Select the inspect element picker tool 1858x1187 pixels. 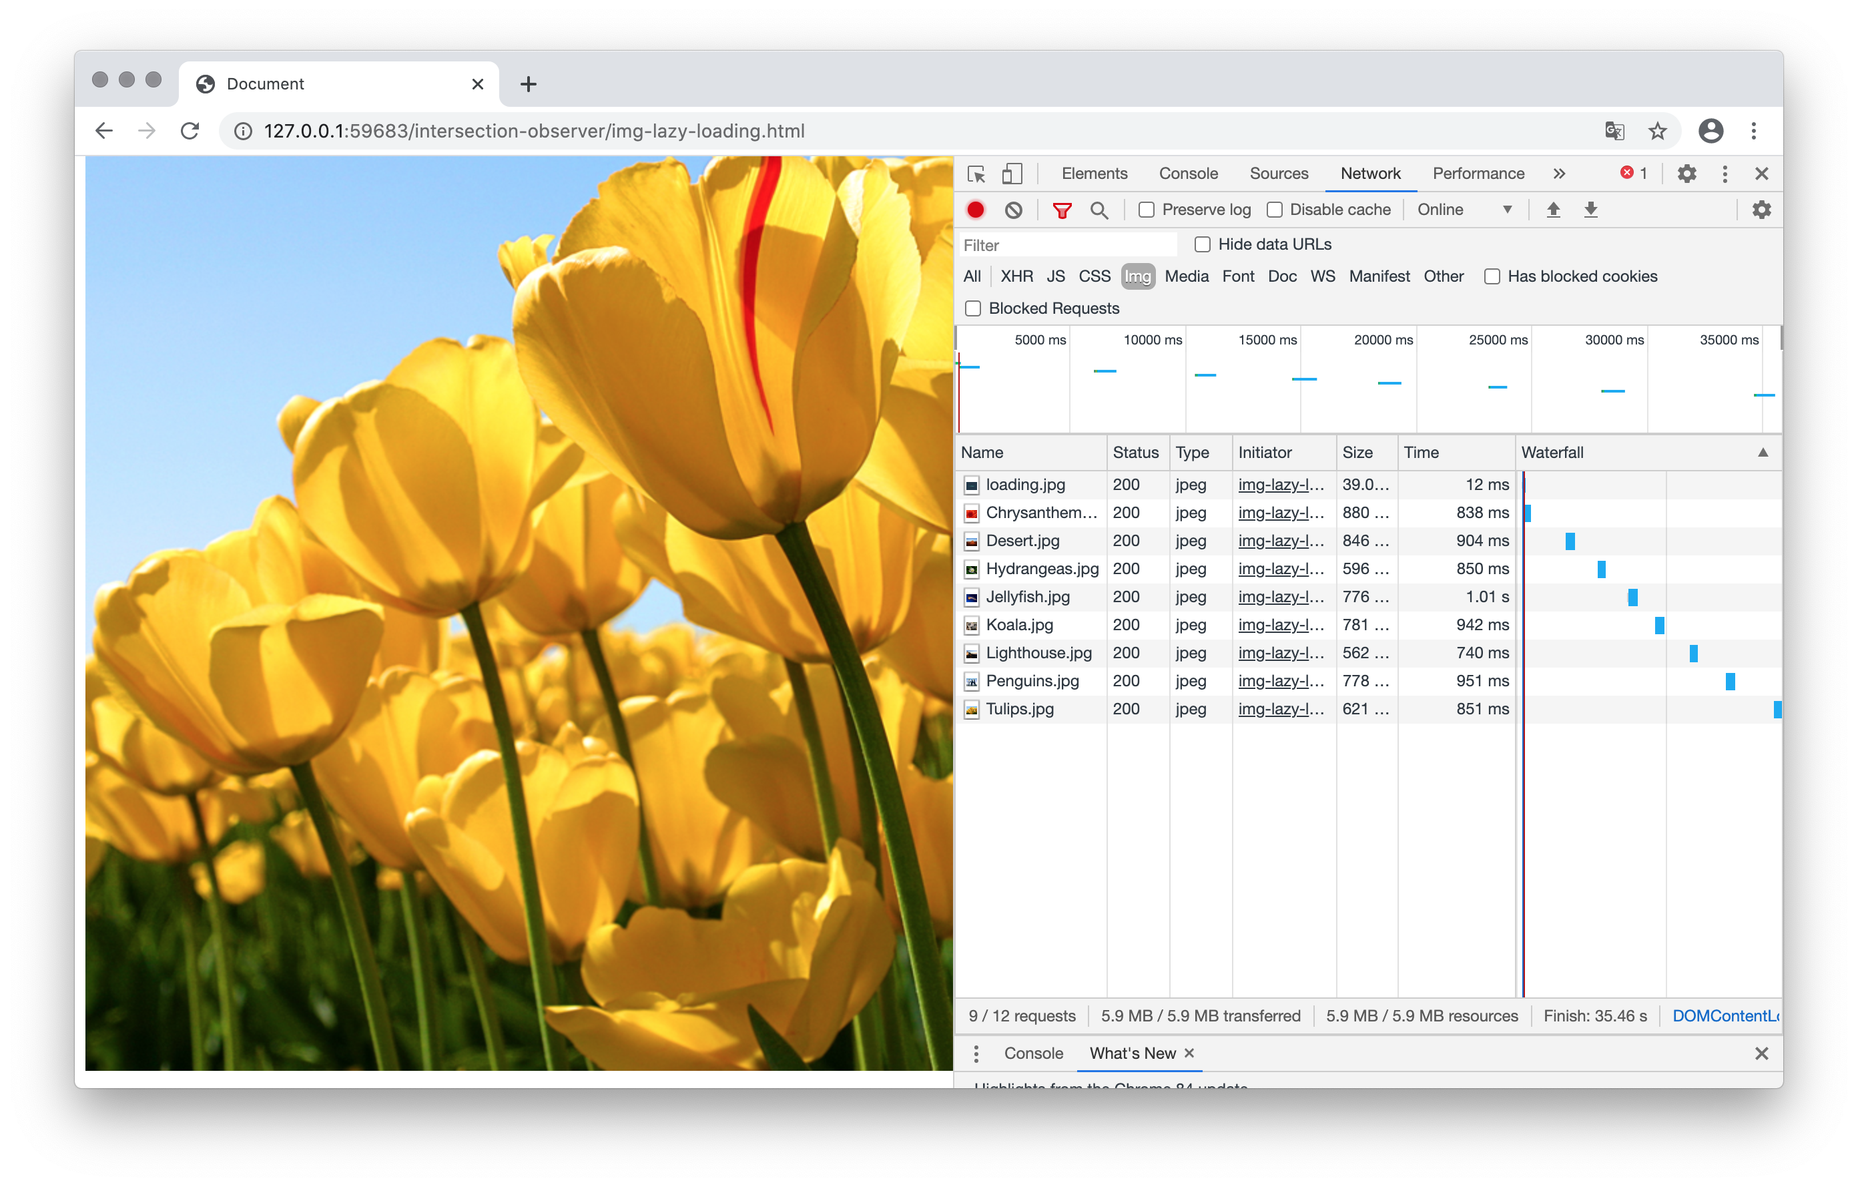(976, 174)
